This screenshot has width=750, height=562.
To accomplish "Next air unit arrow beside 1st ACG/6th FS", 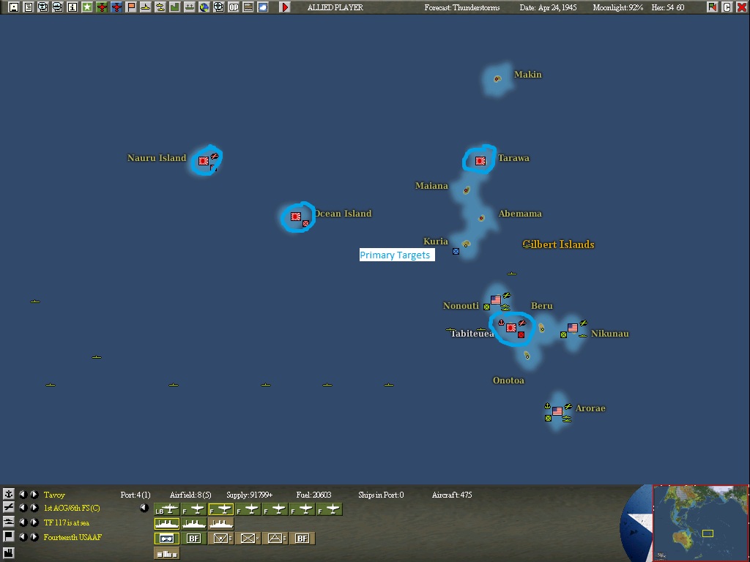I will [x=34, y=508].
